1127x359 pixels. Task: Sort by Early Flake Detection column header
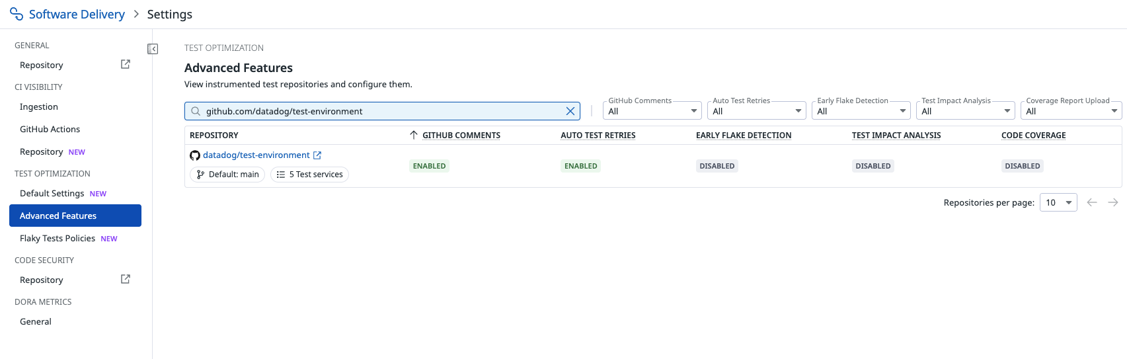click(744, 135)
